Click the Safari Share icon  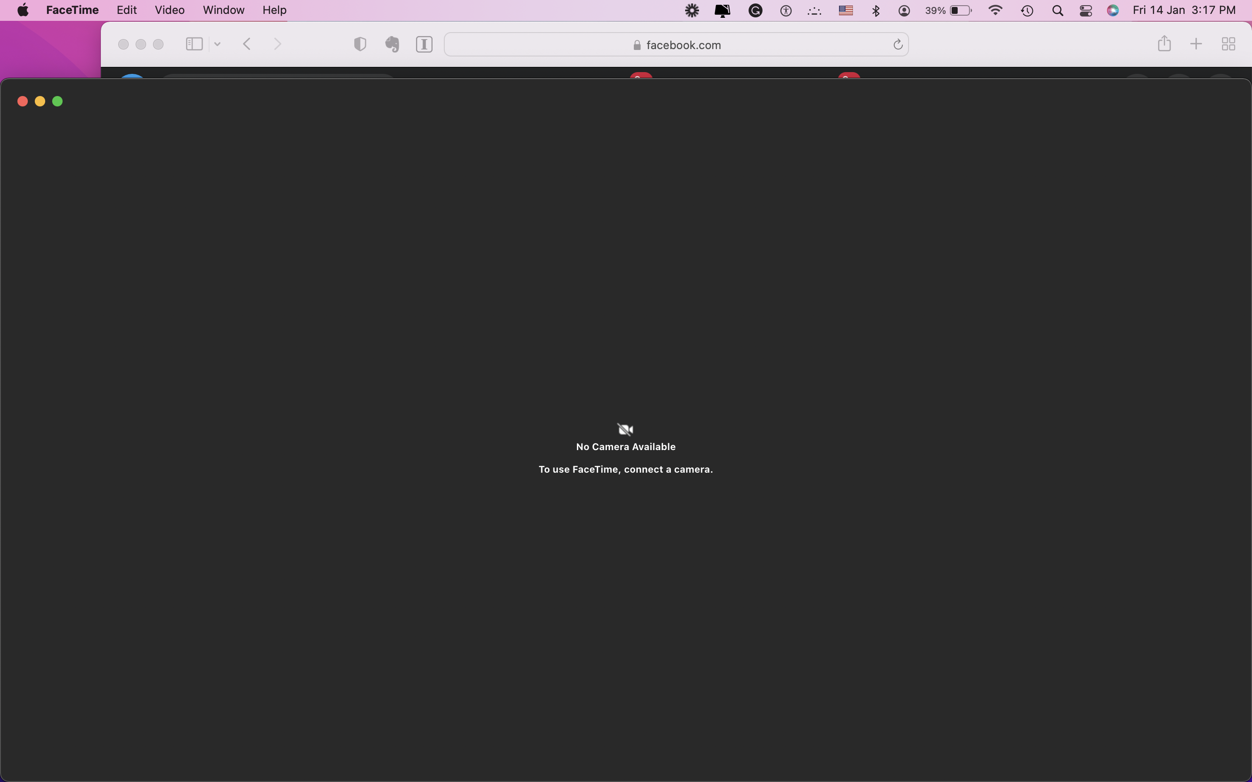coord(1164,43)
